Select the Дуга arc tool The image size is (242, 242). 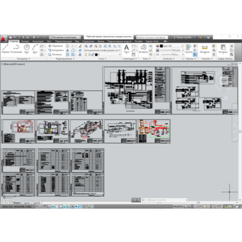[35, 48]
